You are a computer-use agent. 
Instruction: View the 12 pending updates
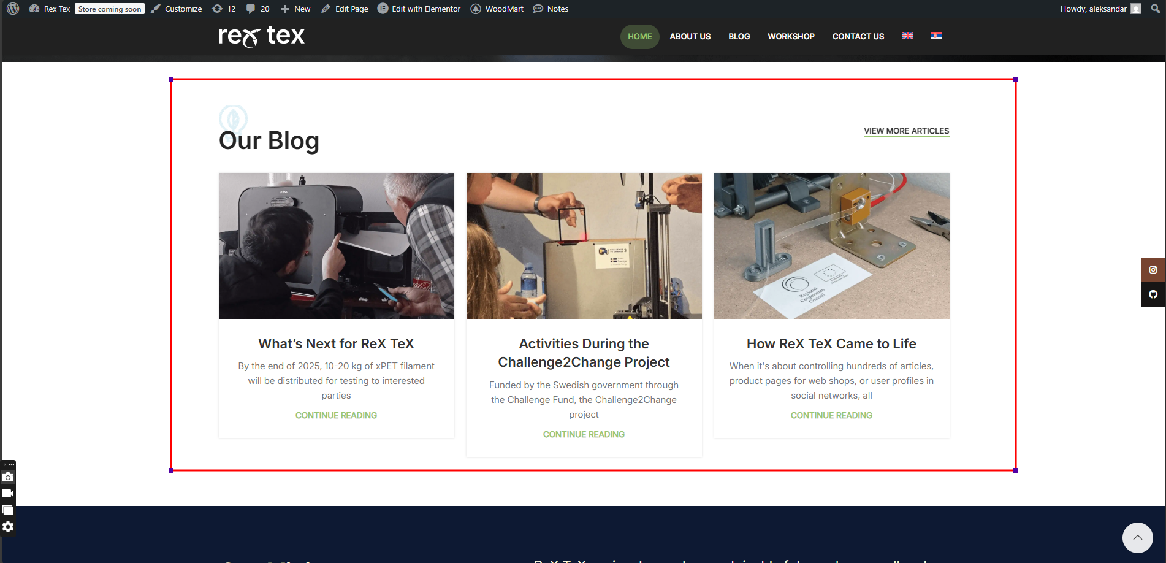pyautogui.click(x=224, y=9)
